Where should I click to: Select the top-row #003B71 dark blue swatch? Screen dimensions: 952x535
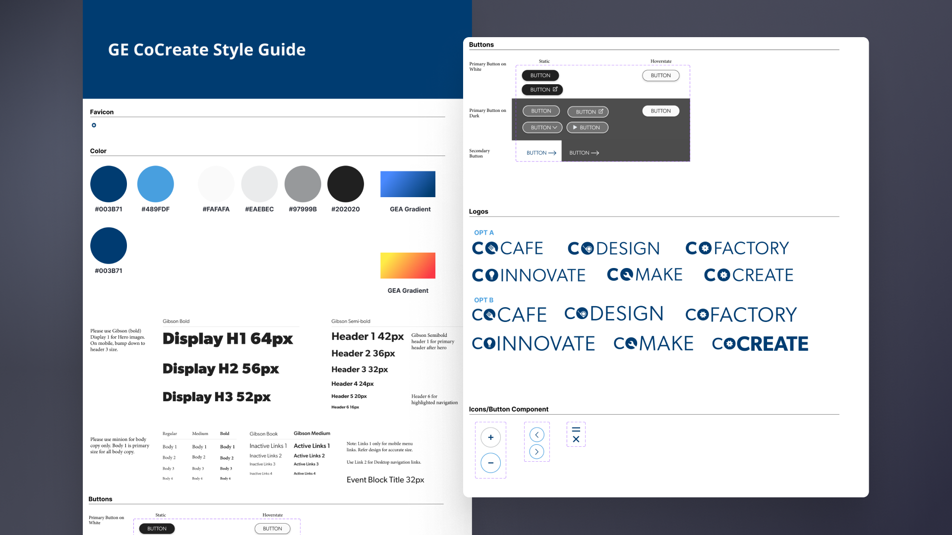109,184
